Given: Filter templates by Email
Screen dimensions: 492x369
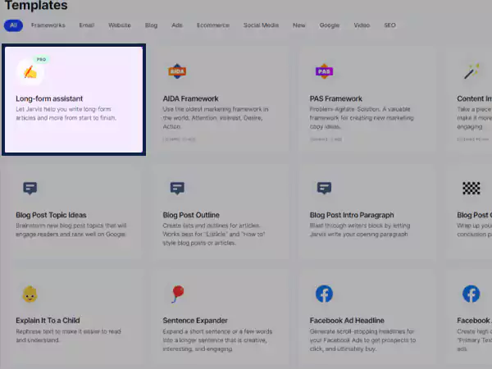Looking at the screenshot, I should pyautogui.click(x=86, y=25).
